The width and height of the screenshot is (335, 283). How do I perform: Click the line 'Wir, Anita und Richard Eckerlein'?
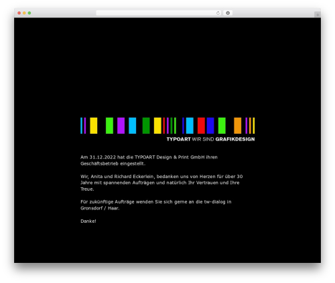click(161, 177)
